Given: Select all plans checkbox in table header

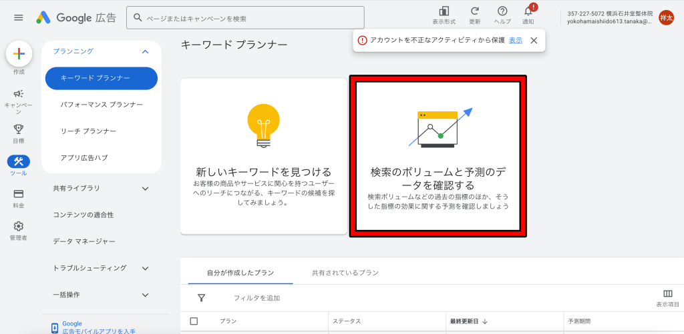Looking at the screenshot, I should pos(194,321).
